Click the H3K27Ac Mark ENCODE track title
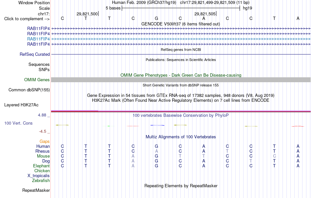 (181, 100)
